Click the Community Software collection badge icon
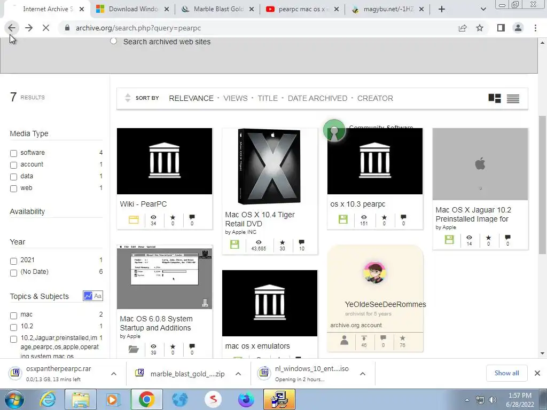547x410 pixels. tap(334, 131)
